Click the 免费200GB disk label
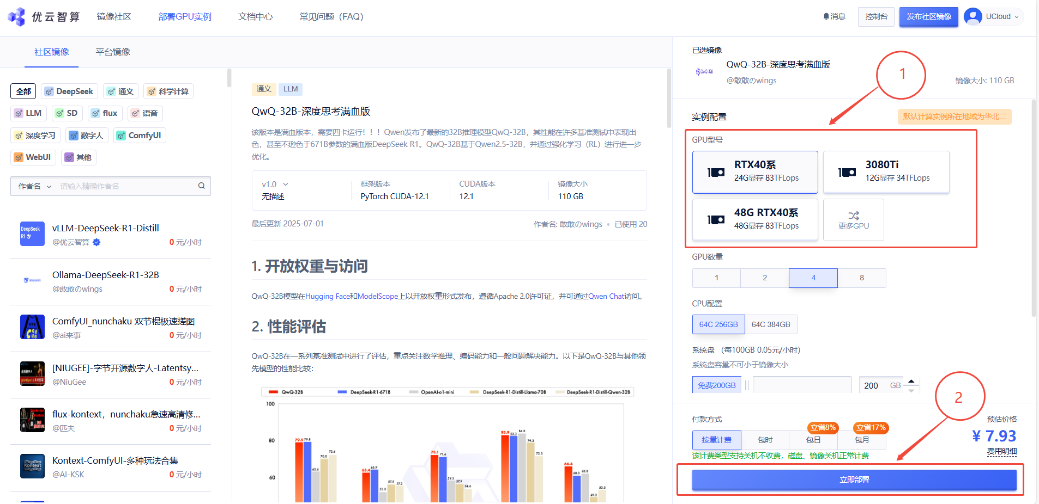The image size is (1039, 504). (717, 385)
